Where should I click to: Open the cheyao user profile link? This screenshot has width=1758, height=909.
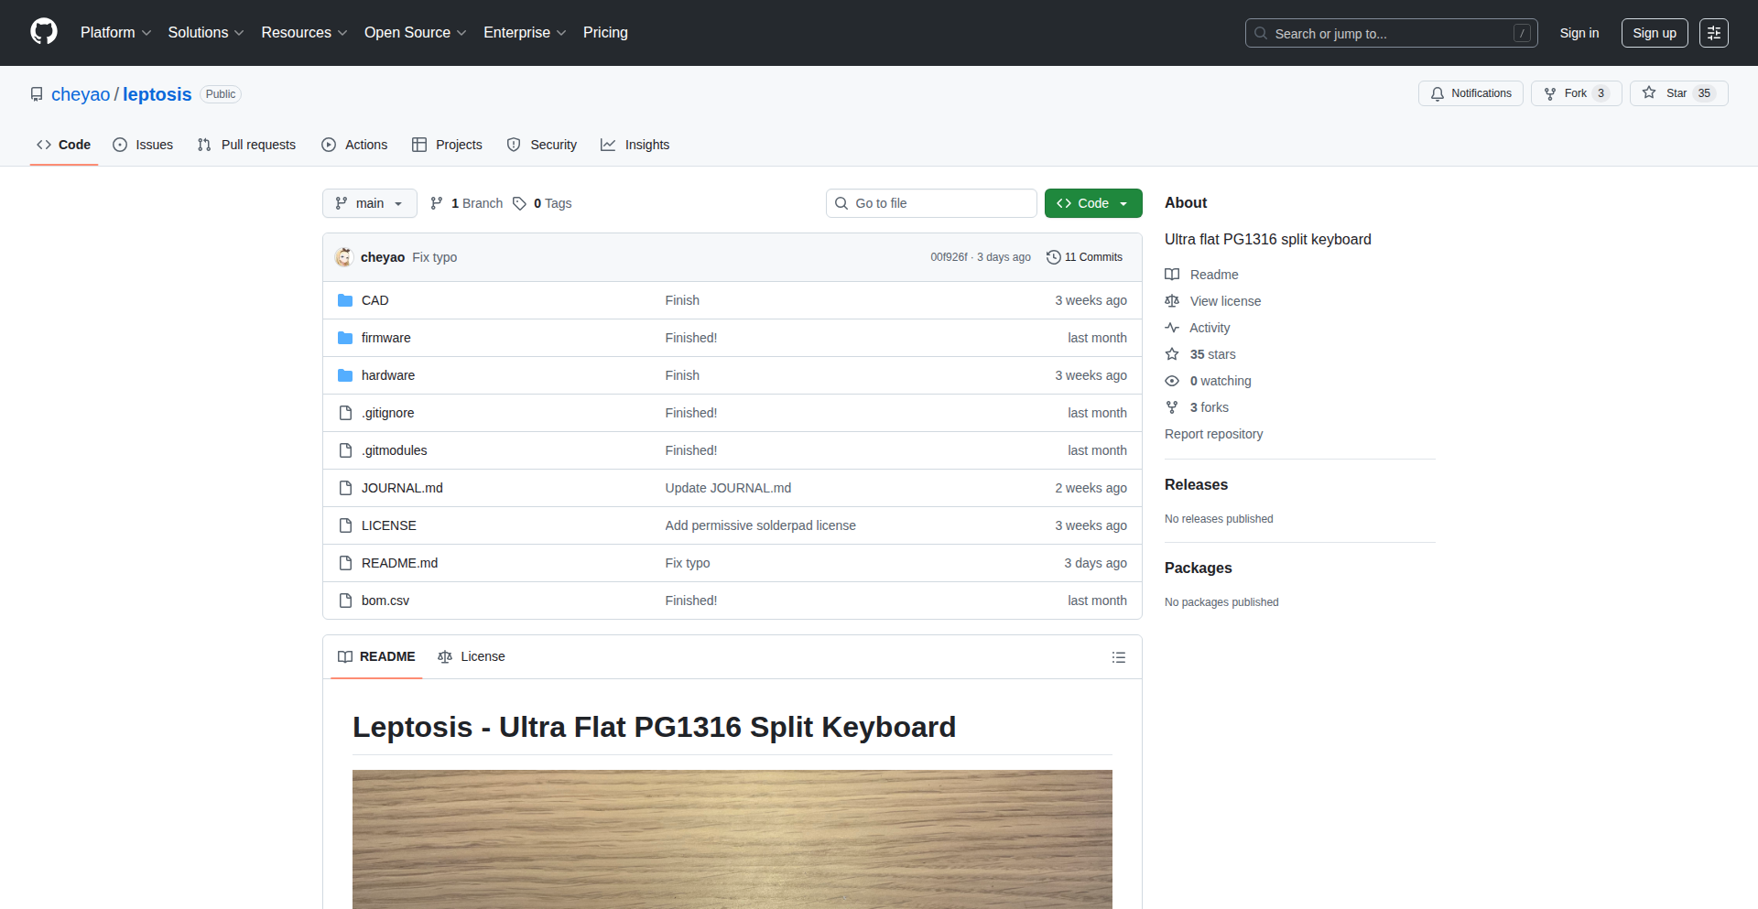tap(81, 94)
